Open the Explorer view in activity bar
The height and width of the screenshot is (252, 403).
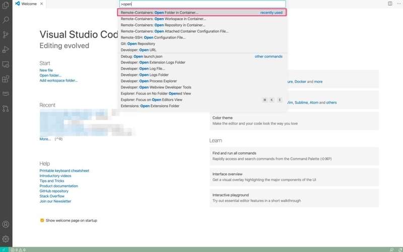6,6
